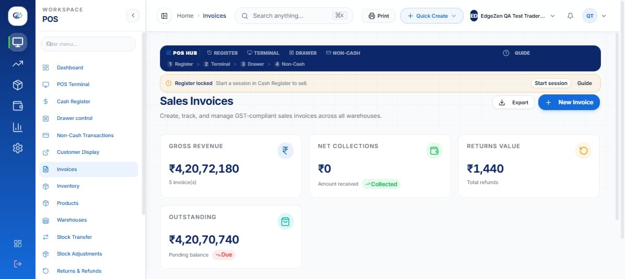Open Dashboard in the sidebar

point(88,68)
